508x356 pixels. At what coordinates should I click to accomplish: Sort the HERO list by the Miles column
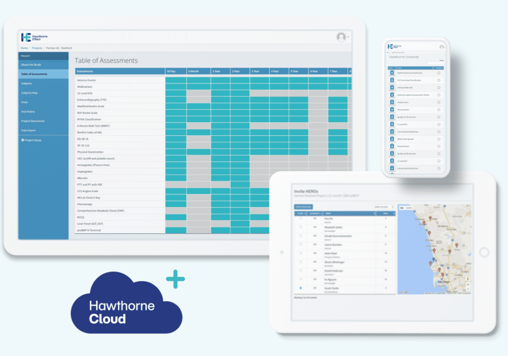pyautogui.click(x=386, y=213)
